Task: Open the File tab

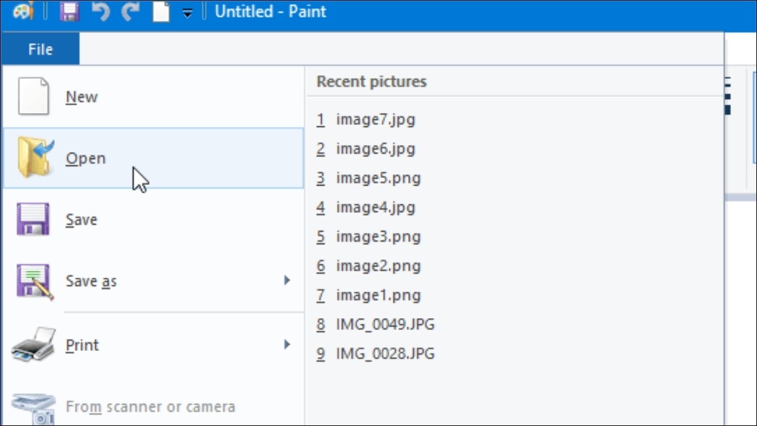Action: point(40,49)
